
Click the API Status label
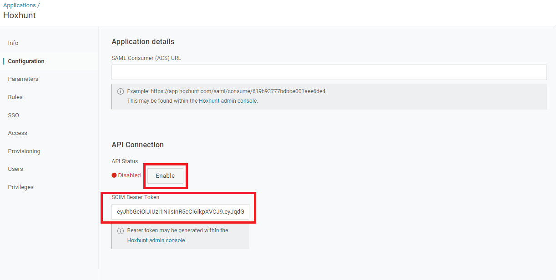pyautogui.click(x=125, y=161)
